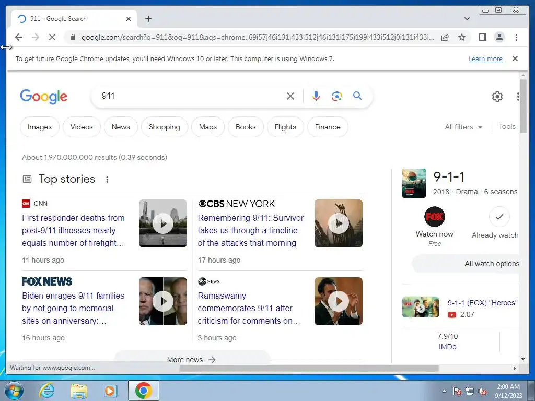Submit search with magnifier icon
The height and width of the screenshot is (401, 535).
coord(357,96)
